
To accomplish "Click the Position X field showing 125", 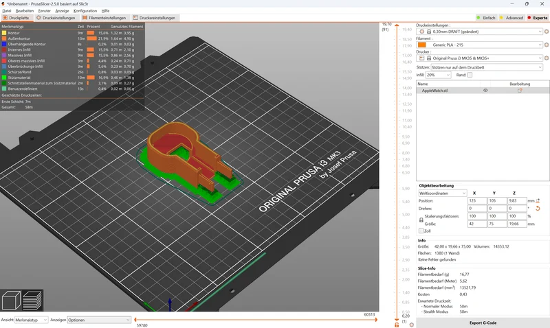I will (477, 200).
